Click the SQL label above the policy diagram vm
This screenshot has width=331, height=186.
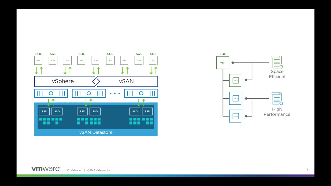point(223,54)
